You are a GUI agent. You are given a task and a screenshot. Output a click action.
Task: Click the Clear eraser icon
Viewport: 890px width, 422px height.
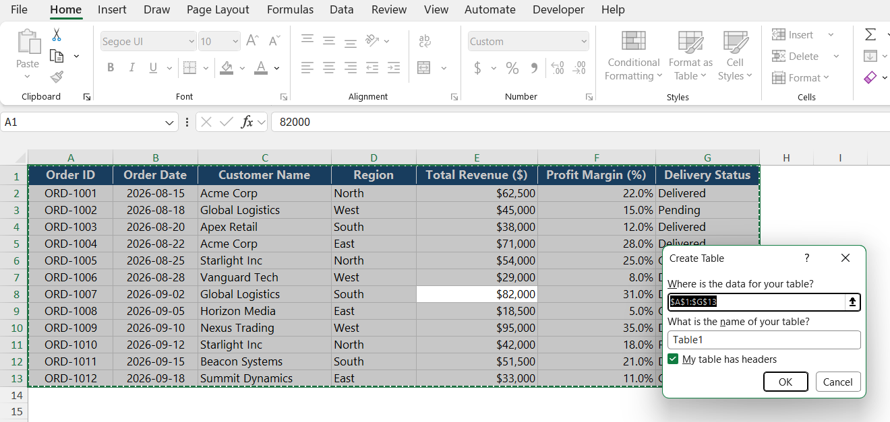(870, 77)
